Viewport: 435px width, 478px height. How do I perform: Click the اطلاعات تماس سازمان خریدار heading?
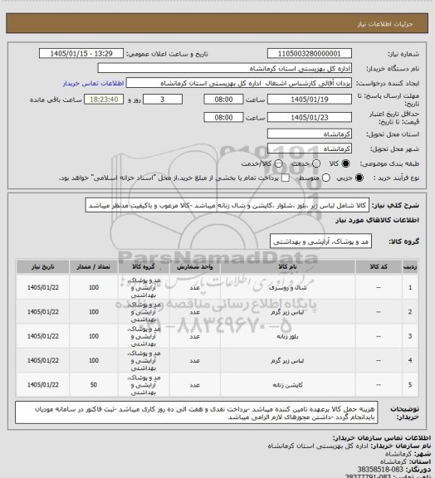coord(382,438)
